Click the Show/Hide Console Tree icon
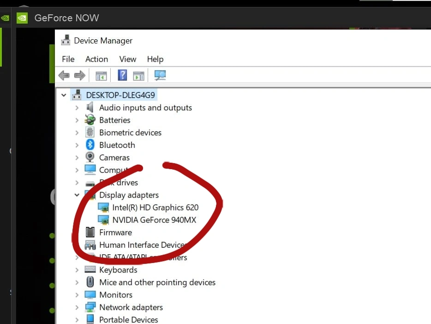This screenshot has width=431, height=324. (x=101, y=76)
